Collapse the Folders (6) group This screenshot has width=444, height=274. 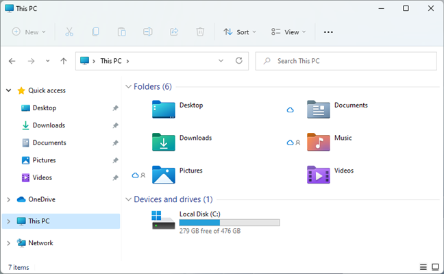click(128, 86)
